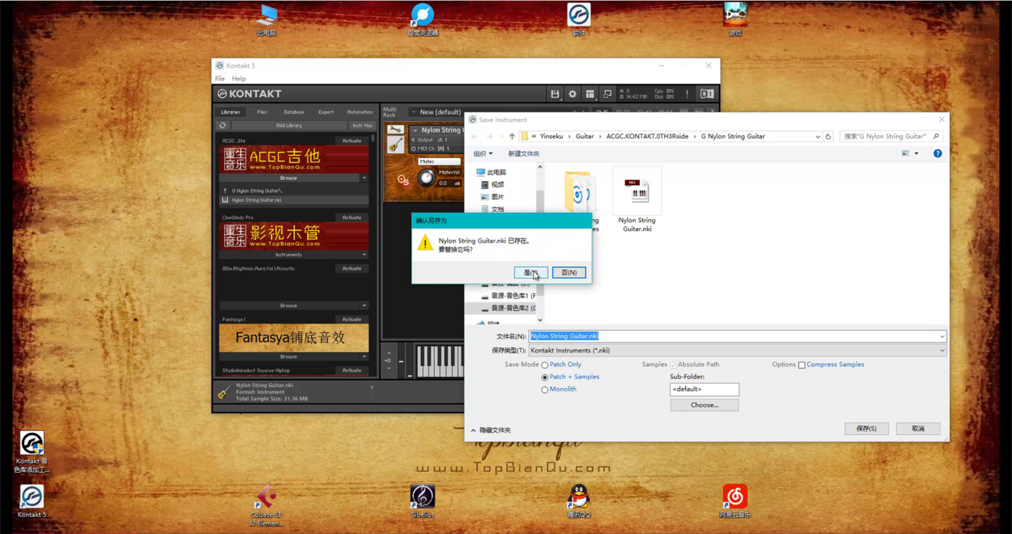Select the Patch + Samples save mode
This screenshot has width=1012, height=534.
[545, 377]
